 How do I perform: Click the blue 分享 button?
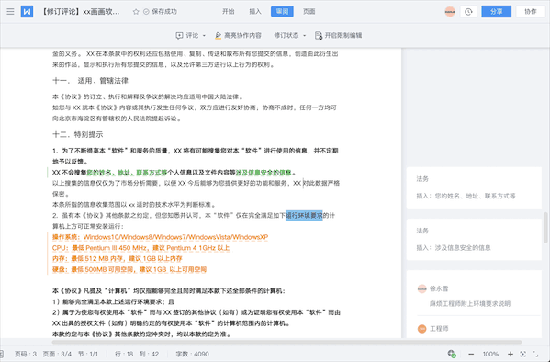coord(497,12)
